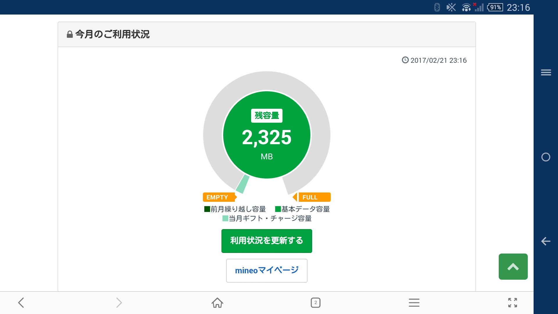Tap the 当月ギフト・チャージ容量 legend swatch
The width and height of the screenshot is (558, 314).
click(225, 218)
